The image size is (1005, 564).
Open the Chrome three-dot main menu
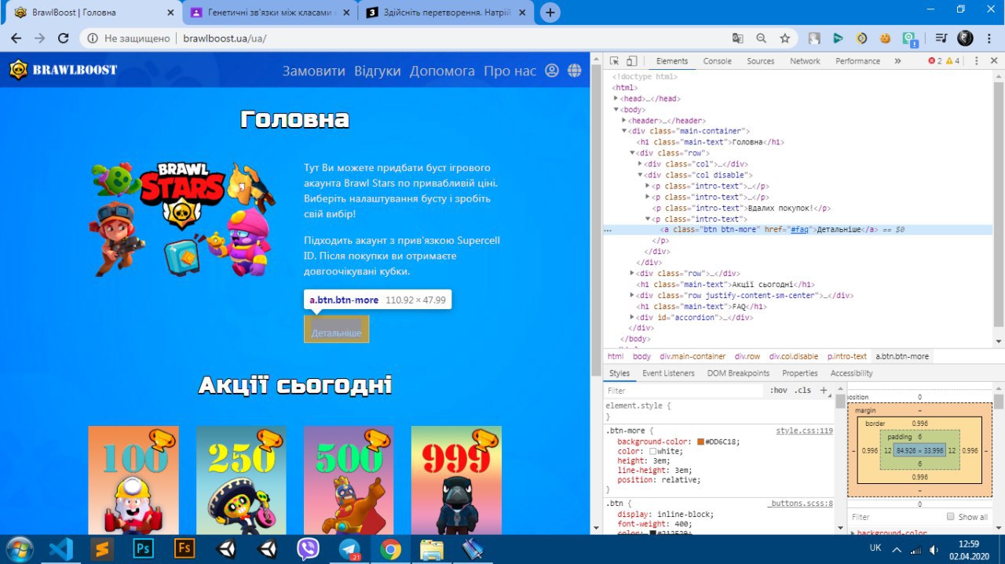989,38
